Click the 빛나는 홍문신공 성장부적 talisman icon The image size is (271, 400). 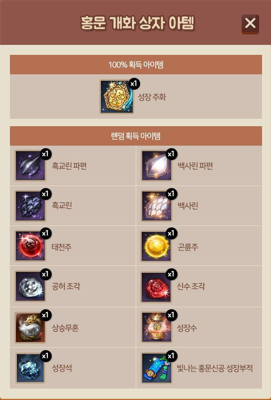pyautogui.click(x=156, y=368)
